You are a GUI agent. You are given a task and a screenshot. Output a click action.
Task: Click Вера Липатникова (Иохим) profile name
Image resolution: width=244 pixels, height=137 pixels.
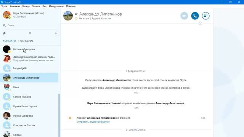[29, 13]
